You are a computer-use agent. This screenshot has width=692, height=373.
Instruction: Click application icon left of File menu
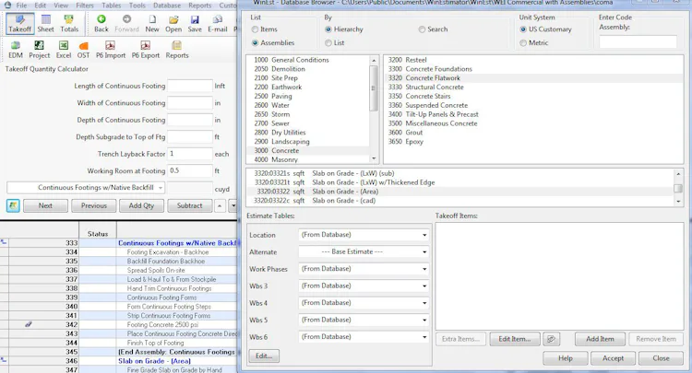coord(7,6)
